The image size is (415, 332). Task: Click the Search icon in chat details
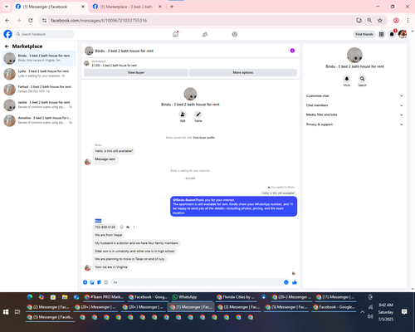[x=362, y=79]
